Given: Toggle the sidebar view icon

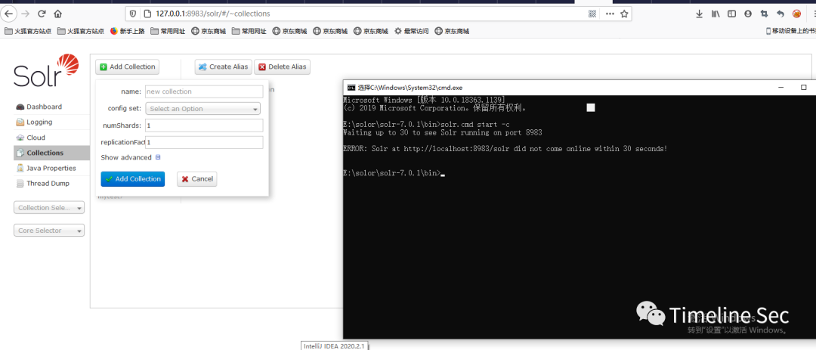Looking at the screenshot, I should click(732, 14).
